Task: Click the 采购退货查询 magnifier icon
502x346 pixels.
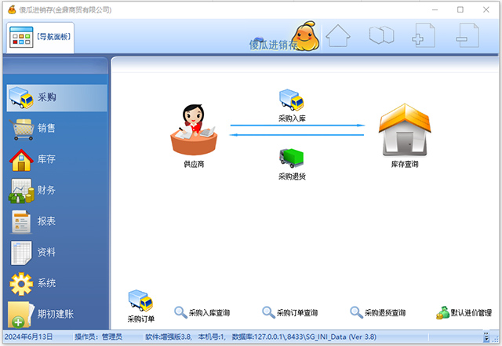Action: coord(356,312)
